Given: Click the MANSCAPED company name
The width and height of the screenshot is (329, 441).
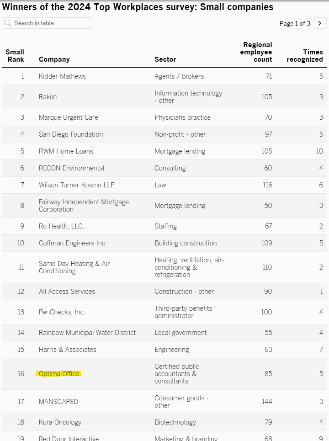Looking at the screenshot, I should click(58, 402).
